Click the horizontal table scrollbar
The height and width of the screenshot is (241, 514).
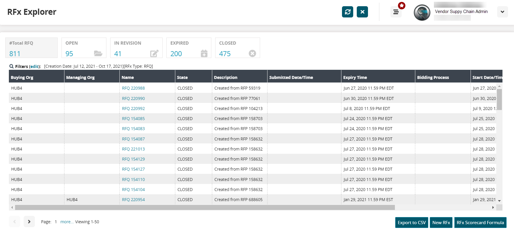205,208
